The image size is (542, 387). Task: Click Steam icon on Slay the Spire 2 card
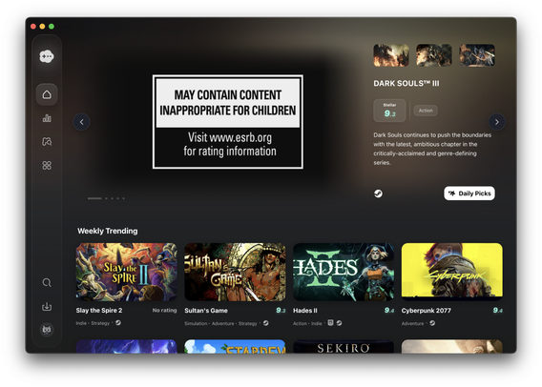pos(118,323)
